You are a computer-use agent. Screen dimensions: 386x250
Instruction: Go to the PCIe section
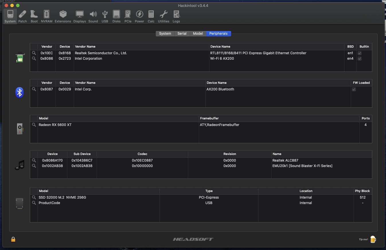[x=128, y=17]
